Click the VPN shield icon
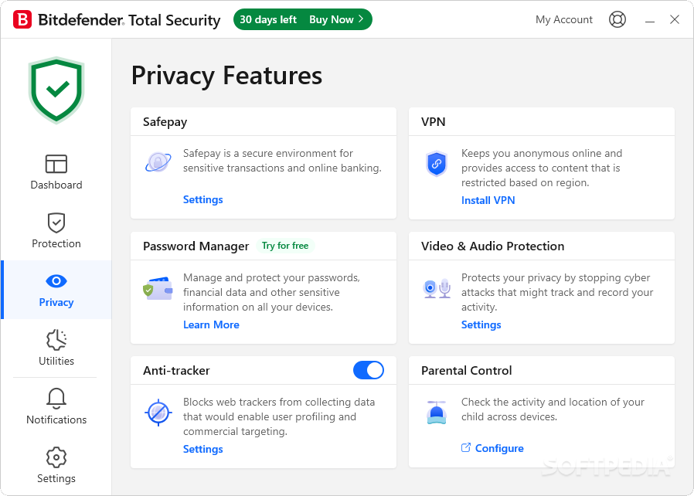Screen dimensions: 694x496 pyautogui.click(x=437, y=164)
